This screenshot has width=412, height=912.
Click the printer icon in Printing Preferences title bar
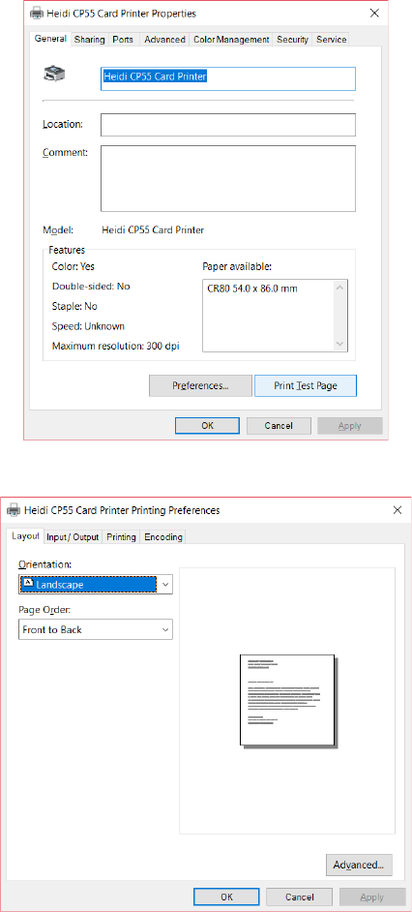pyautogui.click(x=13, y=510)
